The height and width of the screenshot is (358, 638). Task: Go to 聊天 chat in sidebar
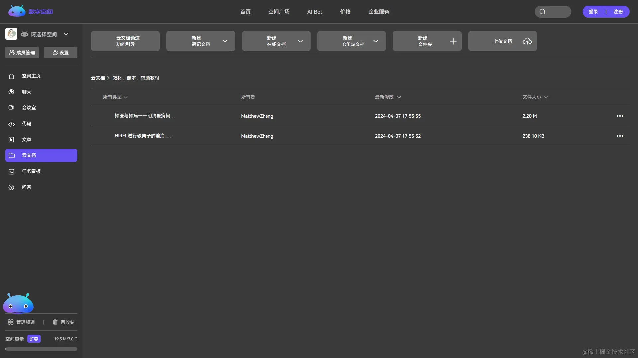[x=26, y=92]
